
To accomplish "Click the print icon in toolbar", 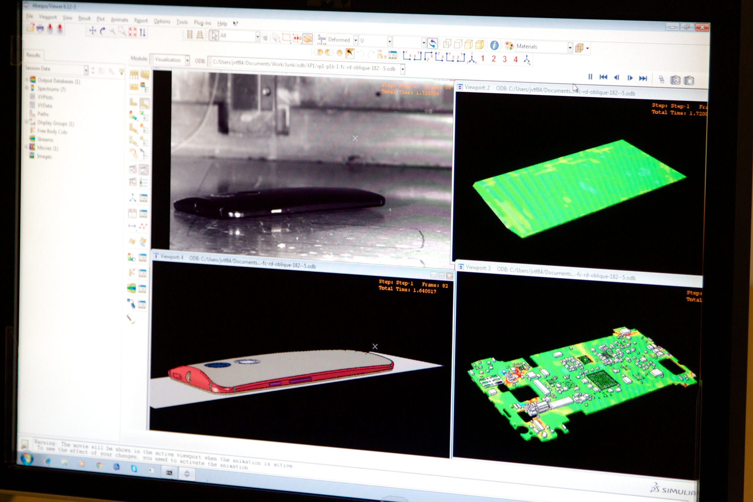I will tap(40, 29).
